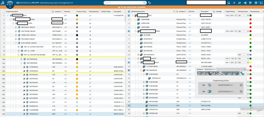Select the people icon in Relations toolbar
The width and height of the screenshot is (264, 117).
(x=232, y=73)
